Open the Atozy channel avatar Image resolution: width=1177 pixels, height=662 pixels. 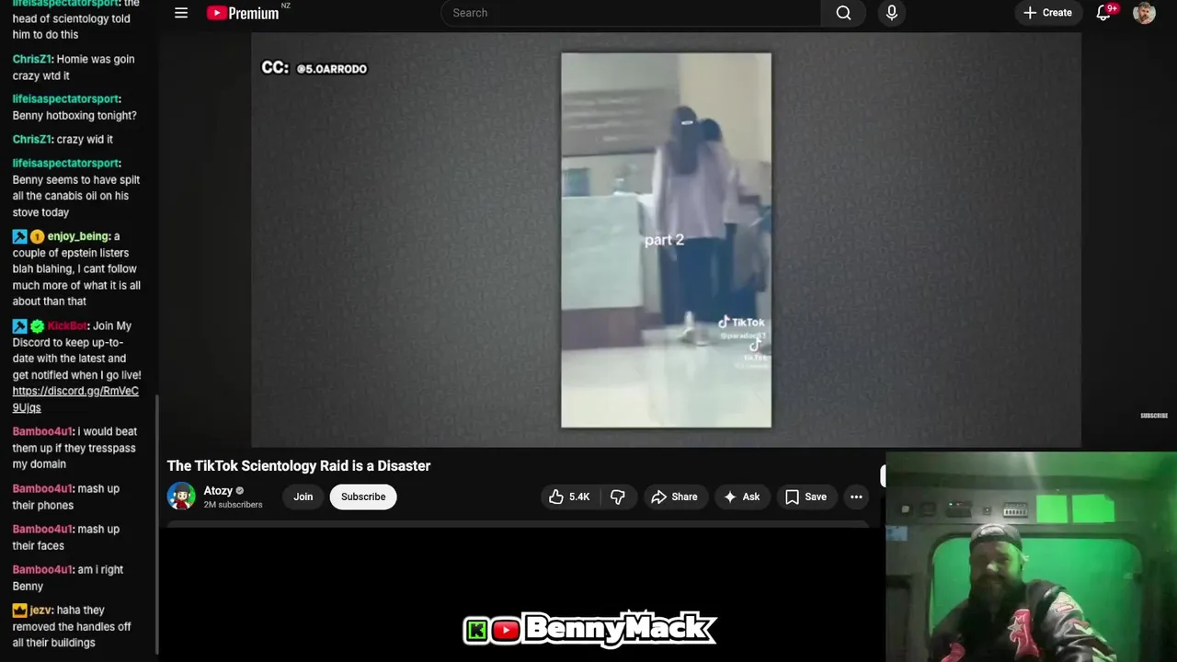181,496
